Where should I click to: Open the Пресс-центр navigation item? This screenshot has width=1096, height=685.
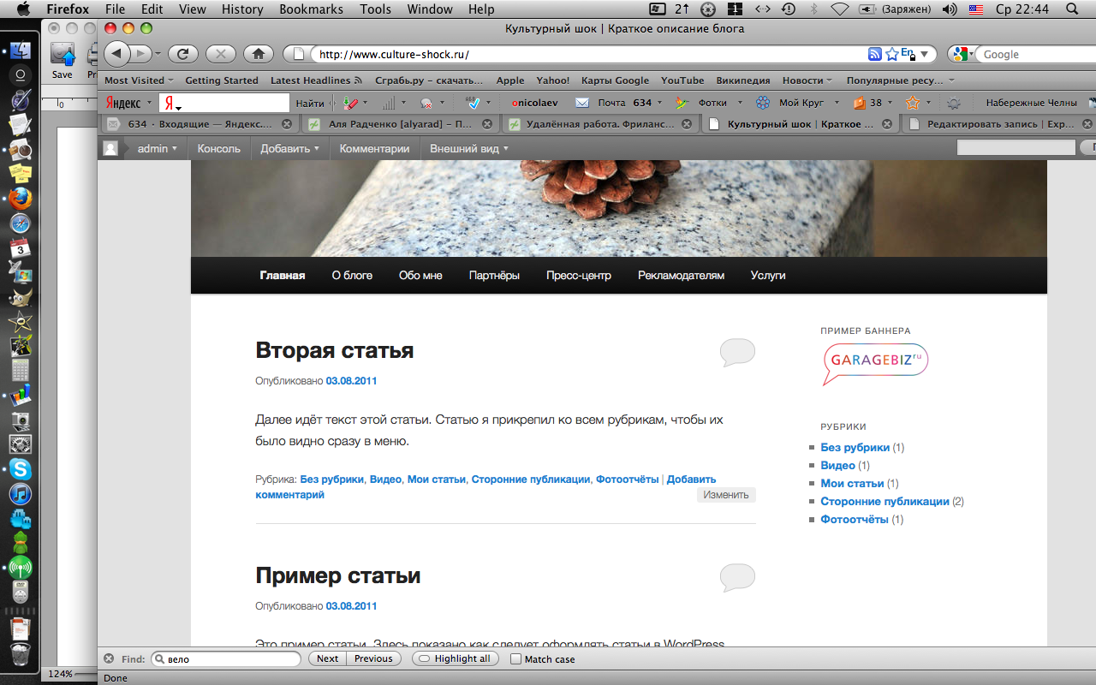578,276
